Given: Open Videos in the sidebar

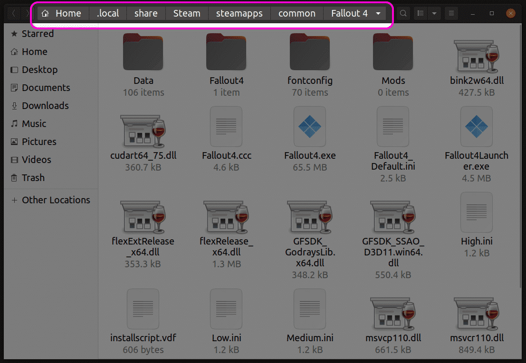Looking at the screenshot, I should (51, 160).
